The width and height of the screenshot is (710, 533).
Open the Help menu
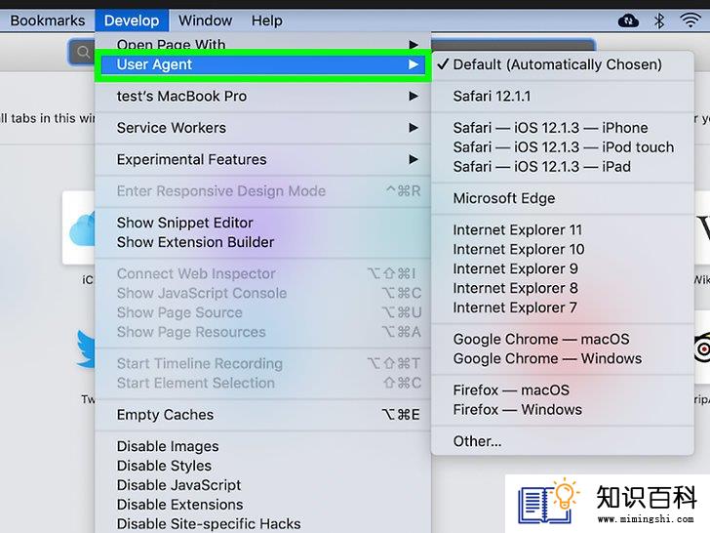pos(266,20)
